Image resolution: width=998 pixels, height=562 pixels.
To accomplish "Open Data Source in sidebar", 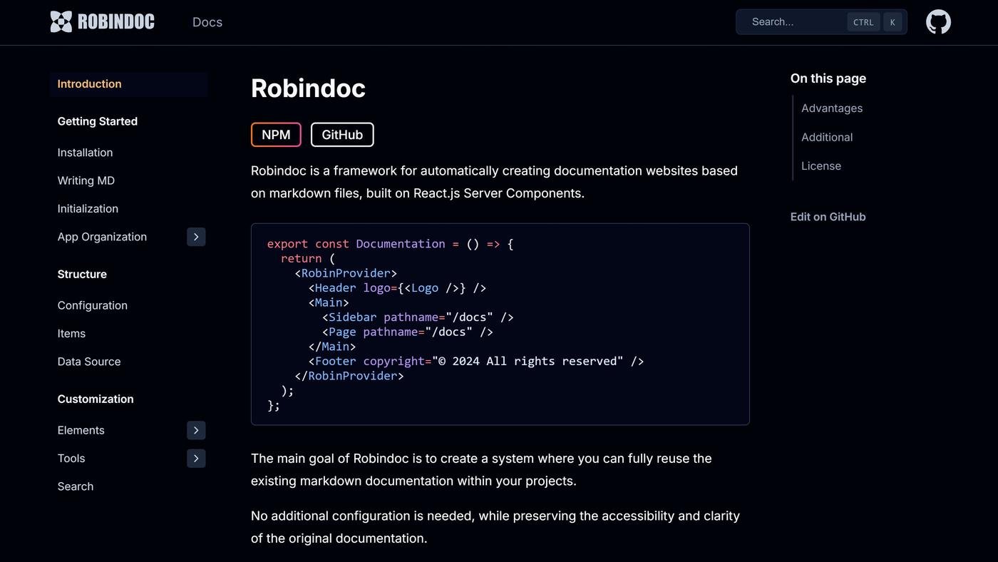I will pyautogui.click(x=89, y=362).
